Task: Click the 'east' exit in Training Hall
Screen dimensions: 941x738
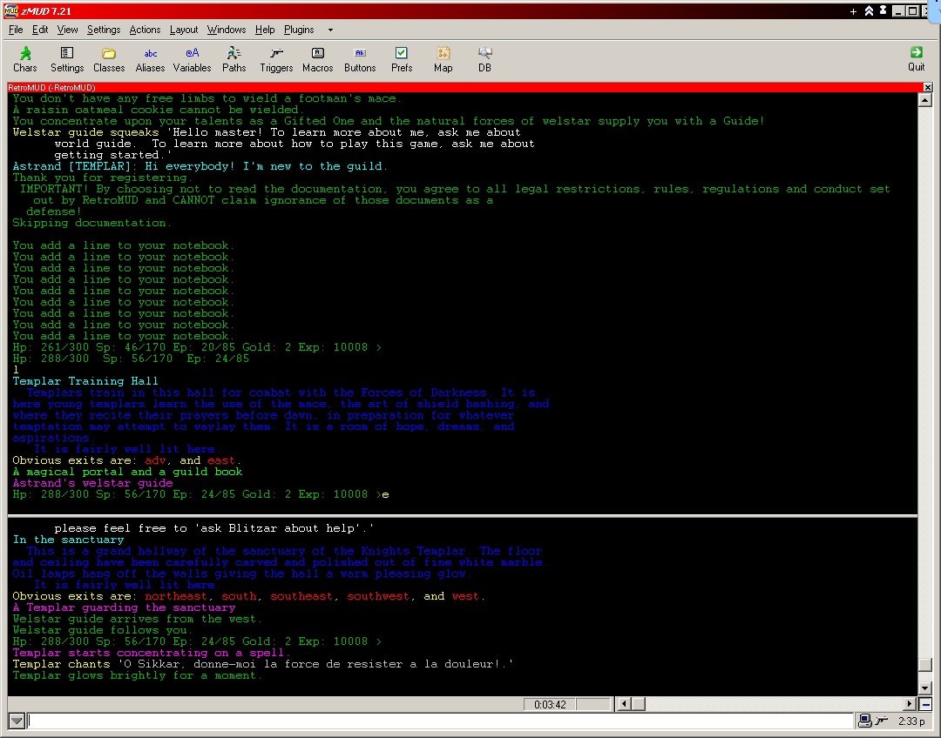Action: [220, 460]
